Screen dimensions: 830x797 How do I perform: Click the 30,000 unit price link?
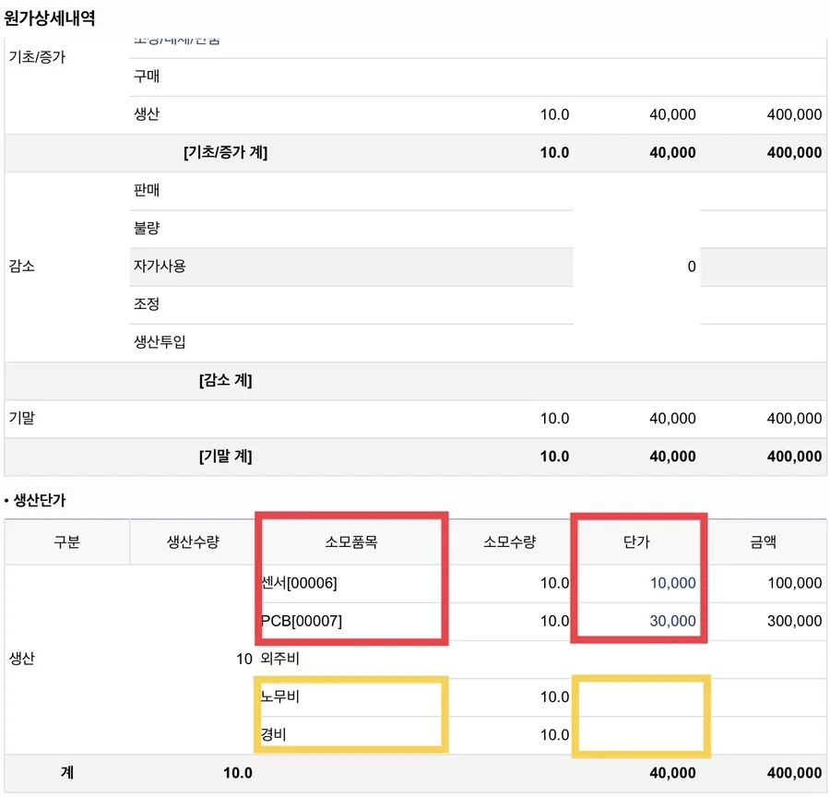click(x=672, y=621)
